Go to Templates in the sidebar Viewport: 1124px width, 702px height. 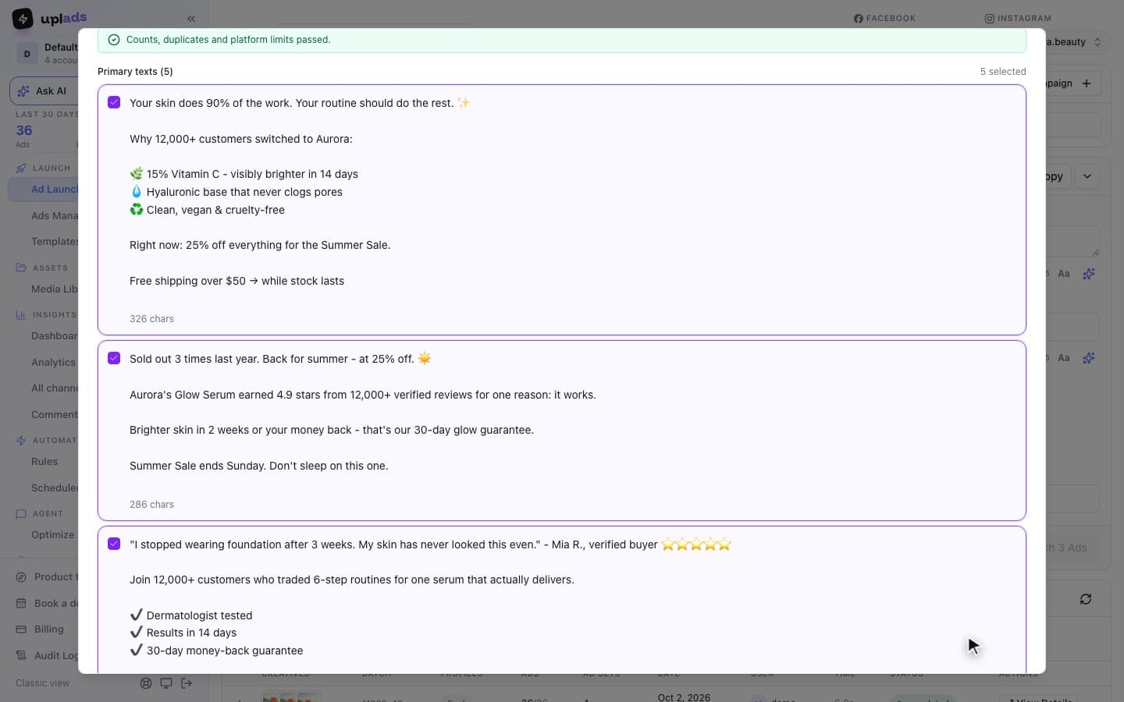[x=55, y=242]
